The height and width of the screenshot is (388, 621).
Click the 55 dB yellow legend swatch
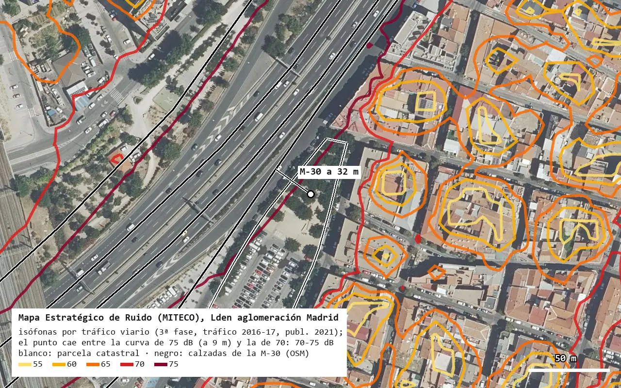click(x=25, y=364)
